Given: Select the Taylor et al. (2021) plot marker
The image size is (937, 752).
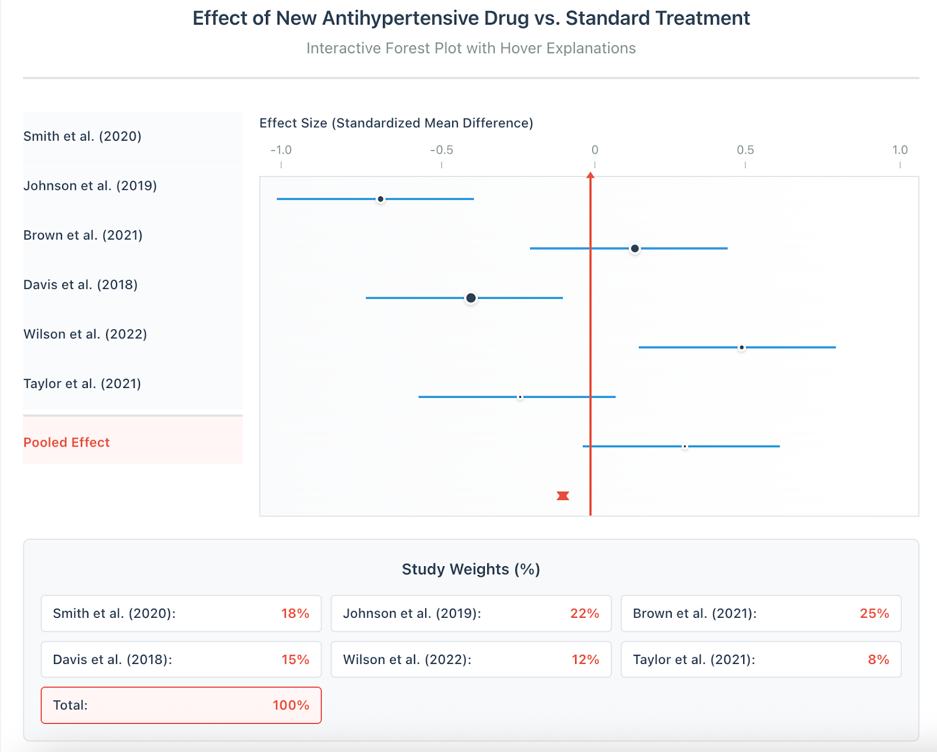Looking at the screenshot, I should [x=685, y=445].
